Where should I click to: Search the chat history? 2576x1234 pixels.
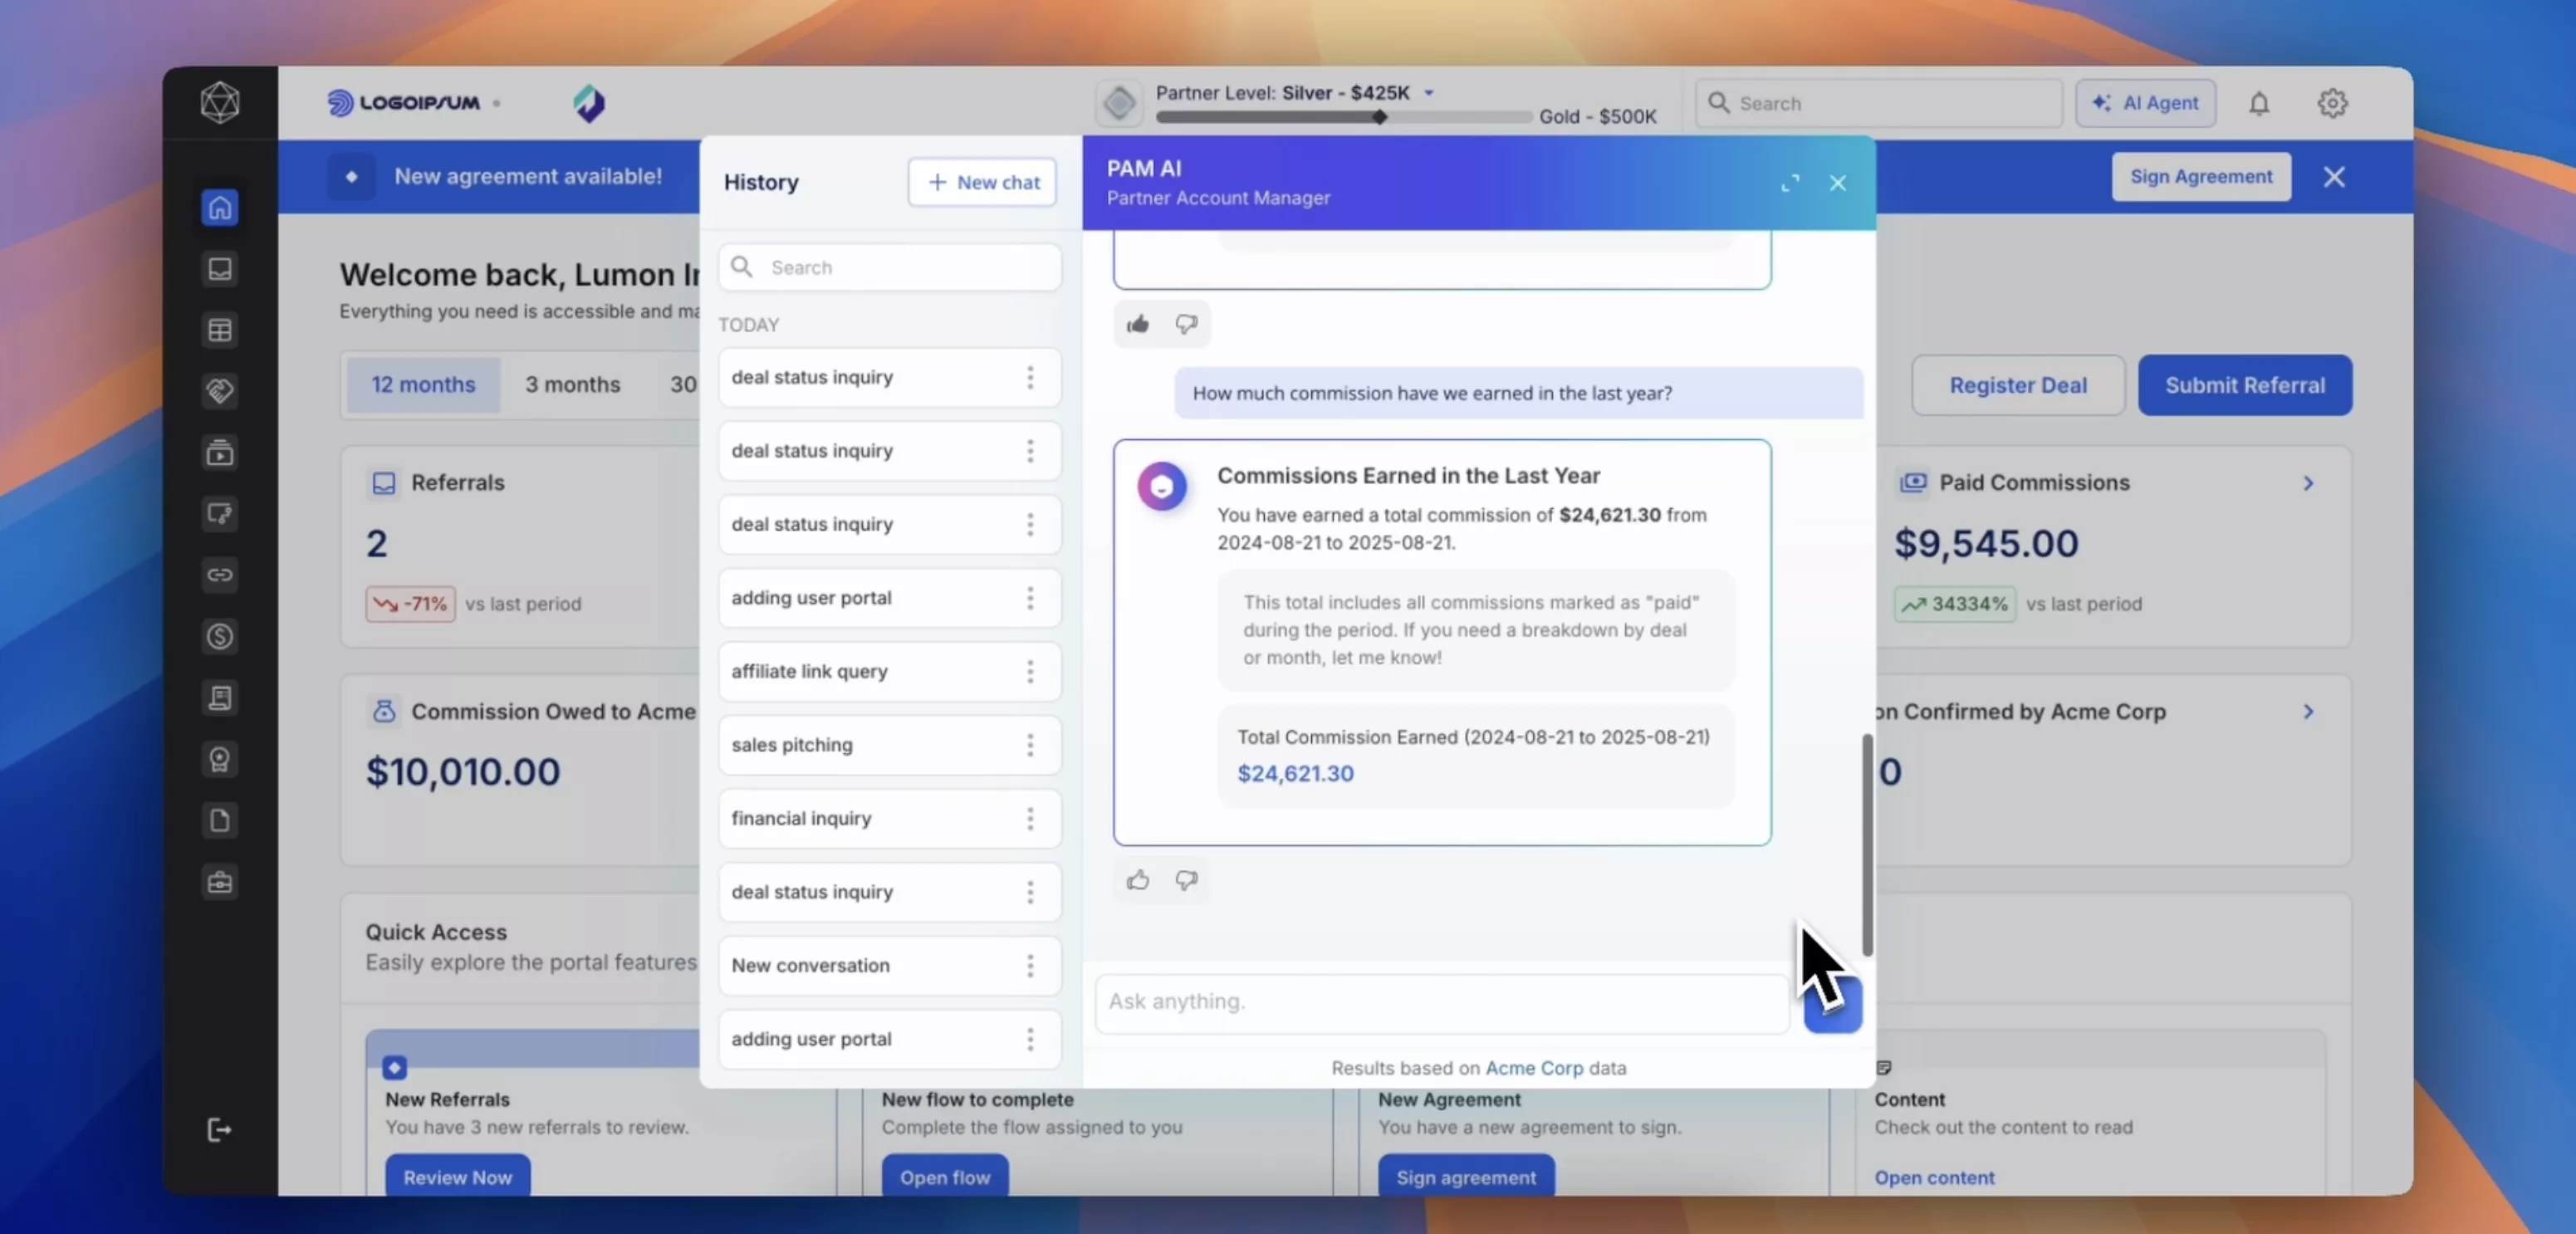[x=889, y=267]
